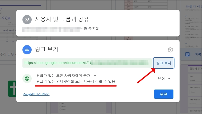Viewport: 202px width, 114px height.
Task: Click the 완료 done button
Action: click(163, 94)
